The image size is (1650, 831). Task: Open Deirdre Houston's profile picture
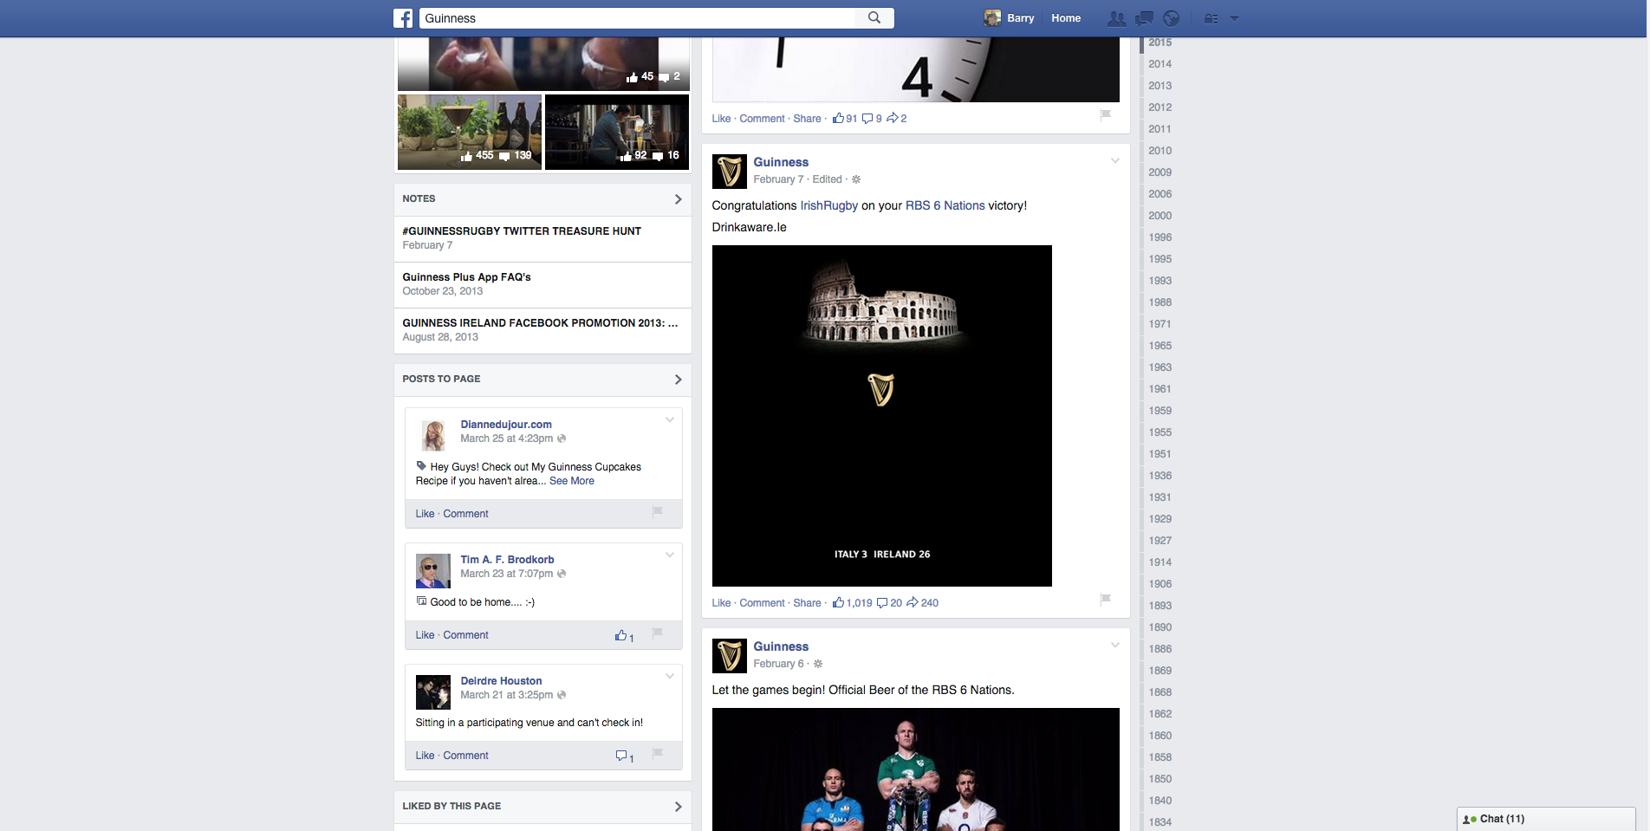point(433,692)
